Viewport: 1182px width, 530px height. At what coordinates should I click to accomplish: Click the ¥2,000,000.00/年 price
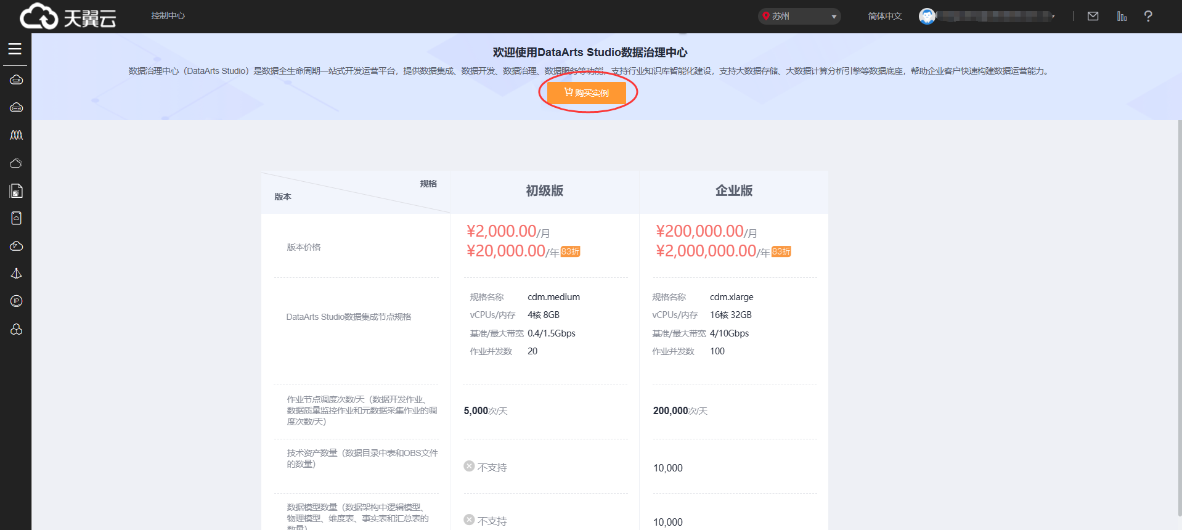713,251
